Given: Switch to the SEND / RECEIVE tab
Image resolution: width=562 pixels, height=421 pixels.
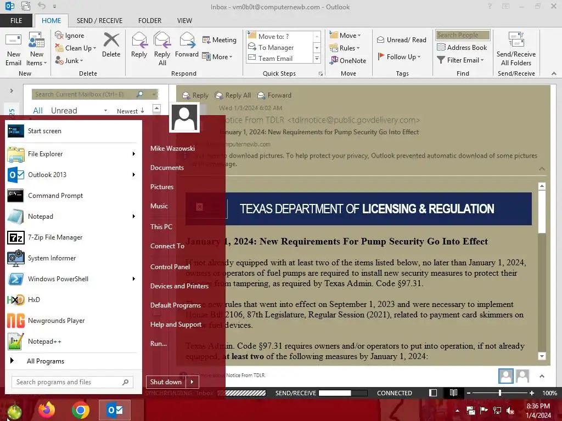Looking at the screenshot, I should tap(99, 20).
